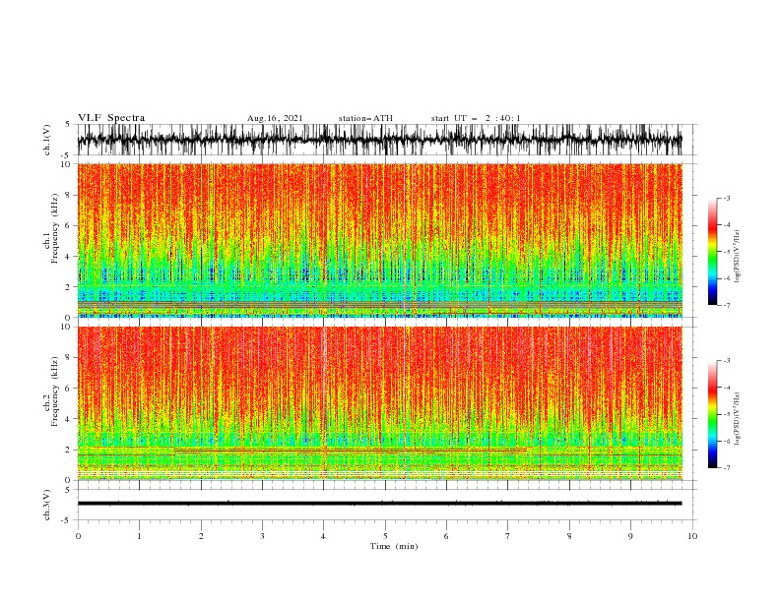
Task: Click the time axis tick label '10'
Action: click(x=692, y=536)
